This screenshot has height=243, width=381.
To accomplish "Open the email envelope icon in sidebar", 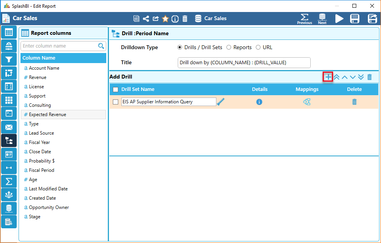I will pos(9,127).
